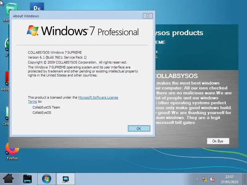Open the Microsoft Software License Terms link
Viewport: 247px width, 185px height.
pyautogui.click(x=98, y=97)
